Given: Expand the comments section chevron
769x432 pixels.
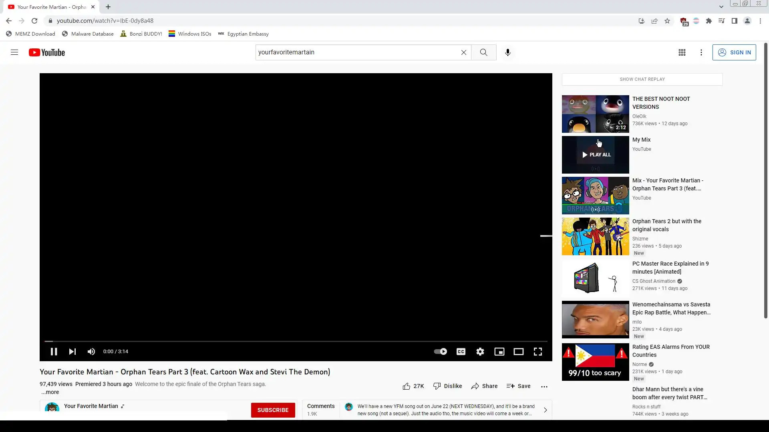Looking at the screenshot, I should [x=545, y=410].
